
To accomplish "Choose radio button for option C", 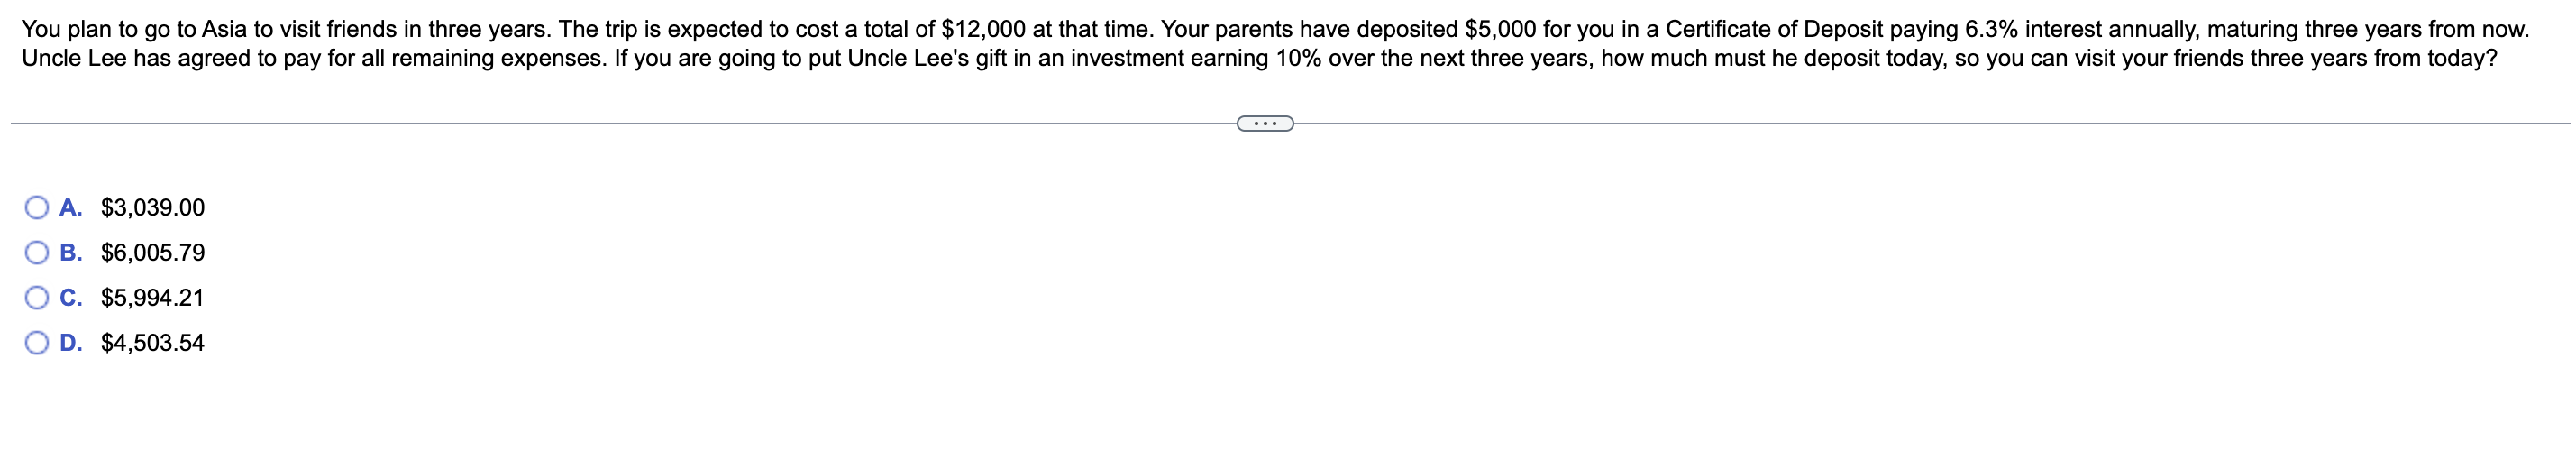I will click(37, 298).
